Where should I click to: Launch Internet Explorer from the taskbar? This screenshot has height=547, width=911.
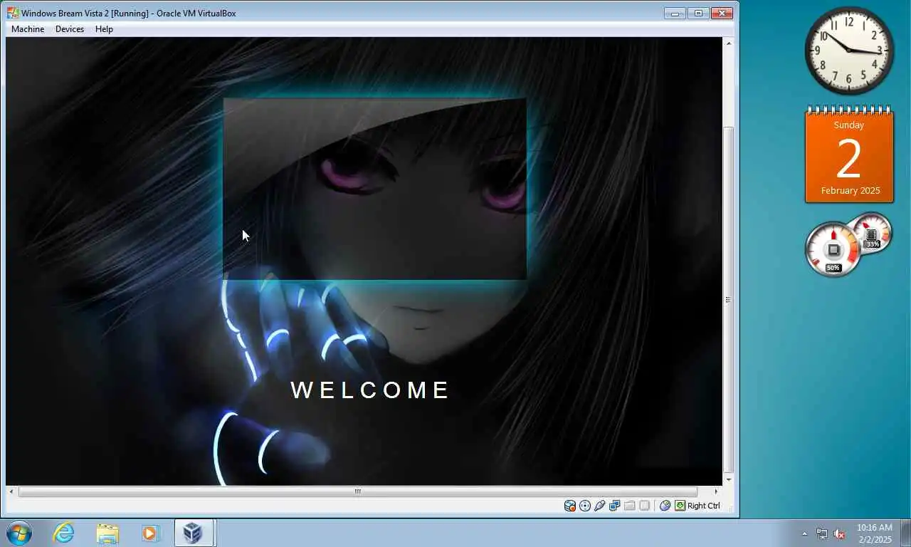[x=64, y=533]
